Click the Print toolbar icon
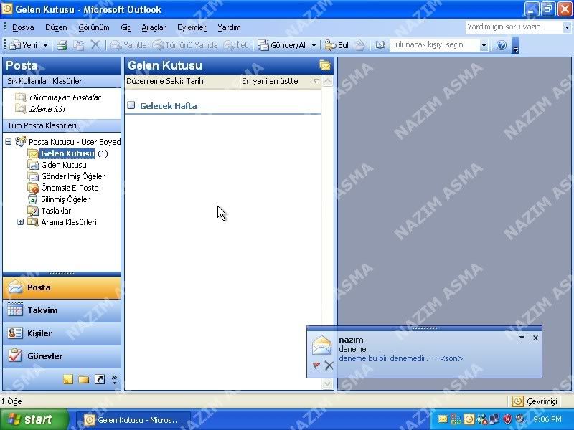This screenshot has height=430, width=574. 62,45
